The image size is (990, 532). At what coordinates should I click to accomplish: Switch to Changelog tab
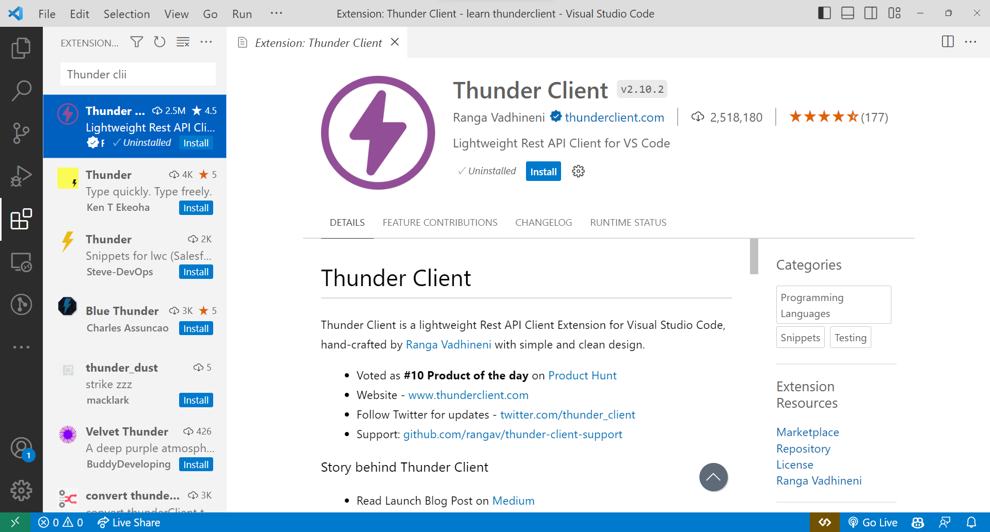pyautogui.click(x=544, y=223)
